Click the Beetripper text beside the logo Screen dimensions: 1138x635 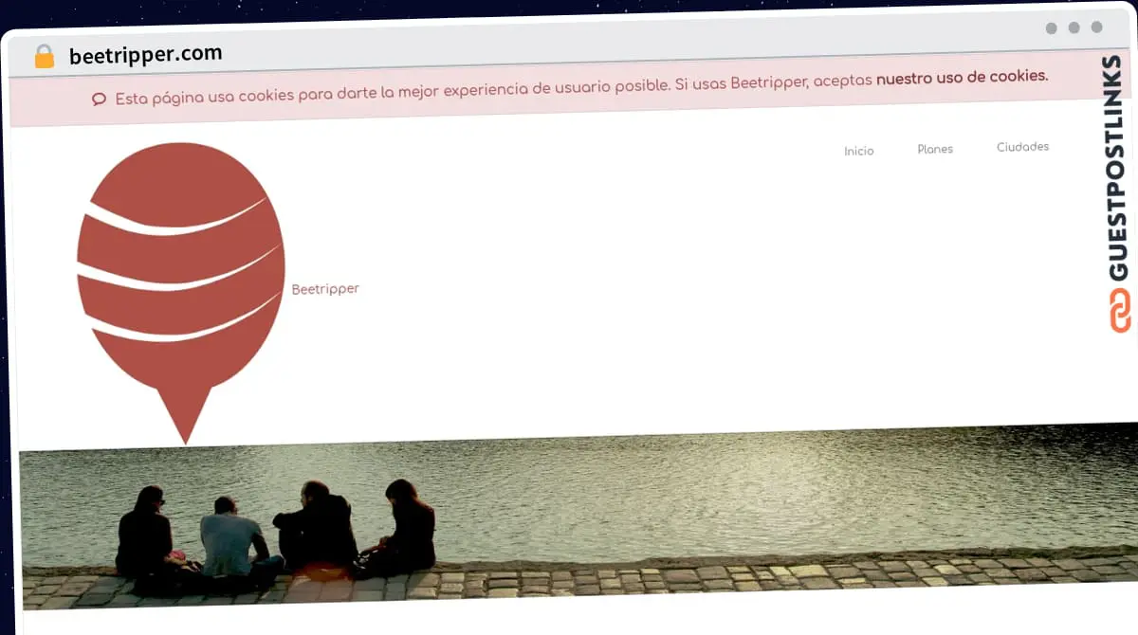325,289
